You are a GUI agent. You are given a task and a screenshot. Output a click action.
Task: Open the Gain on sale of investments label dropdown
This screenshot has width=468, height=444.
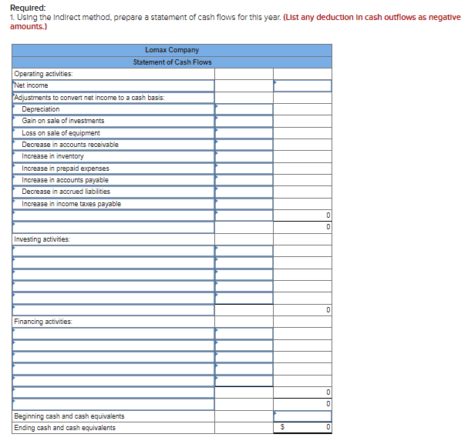pos(113,122)
